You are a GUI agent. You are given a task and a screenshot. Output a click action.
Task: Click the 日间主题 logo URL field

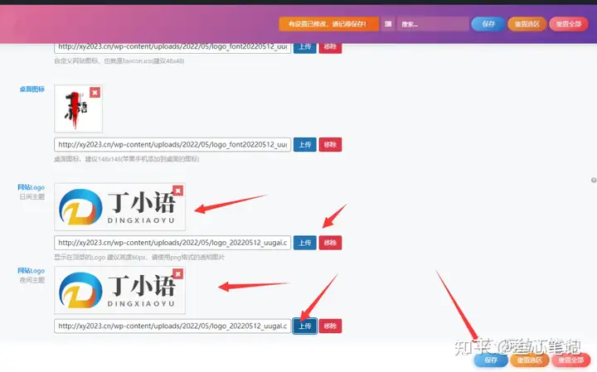(x=172, y=243)
